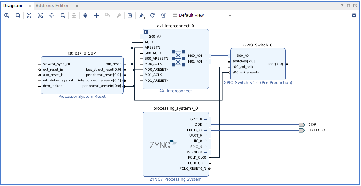Expand the GPIO_0 interface on processing_system7_0
361x186 pixels.
[x=206, y=119]
